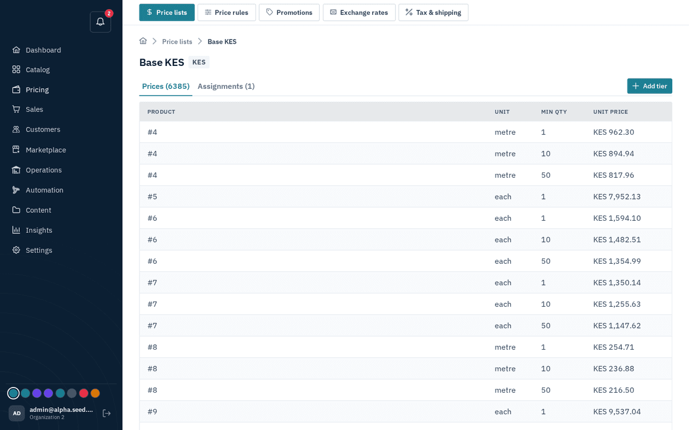This screenshot has height=430, width=689.
Task: Switch to the Assignments (1) tab
Action: (x=226, y=86)
